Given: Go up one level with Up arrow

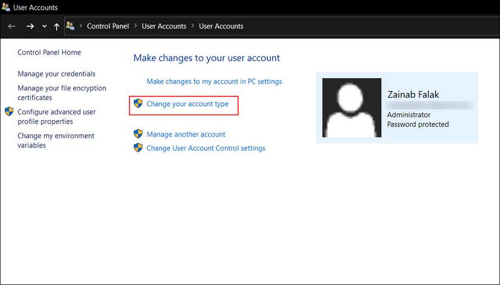Looking at the screenshot, I should 56,27.
